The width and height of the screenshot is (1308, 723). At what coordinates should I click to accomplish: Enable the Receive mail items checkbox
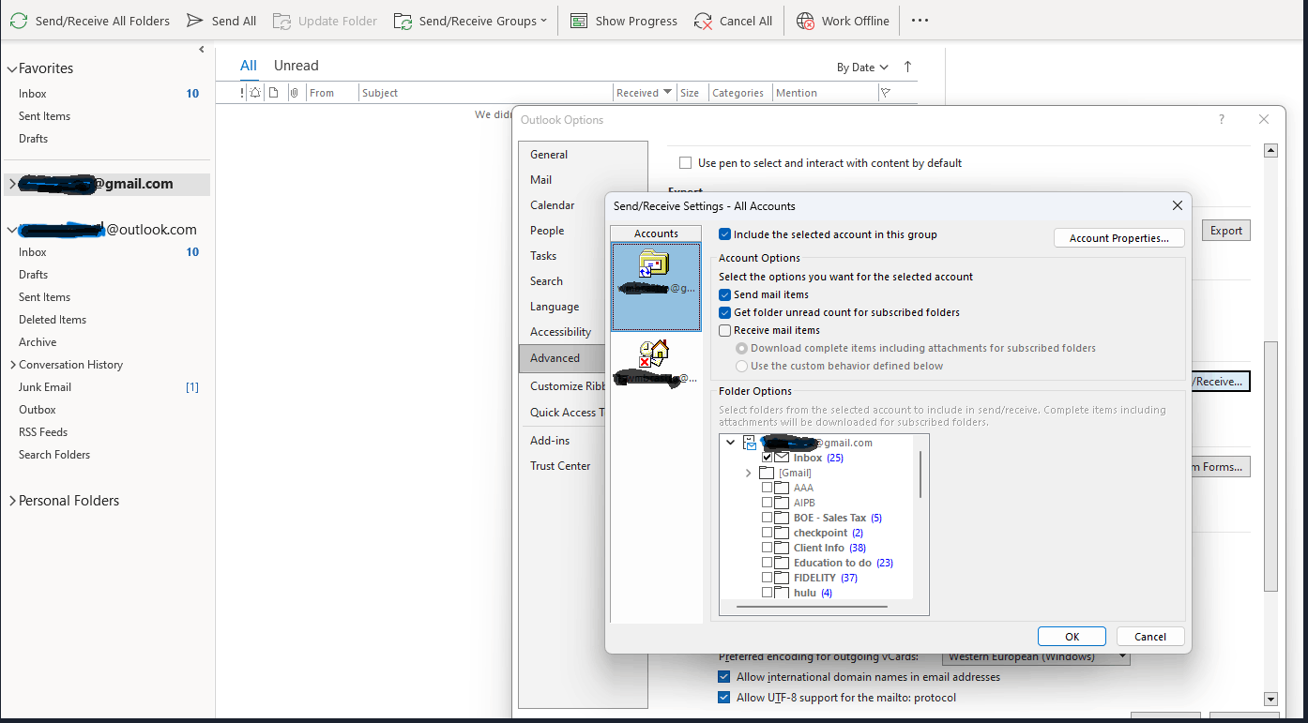pos(723,329)
